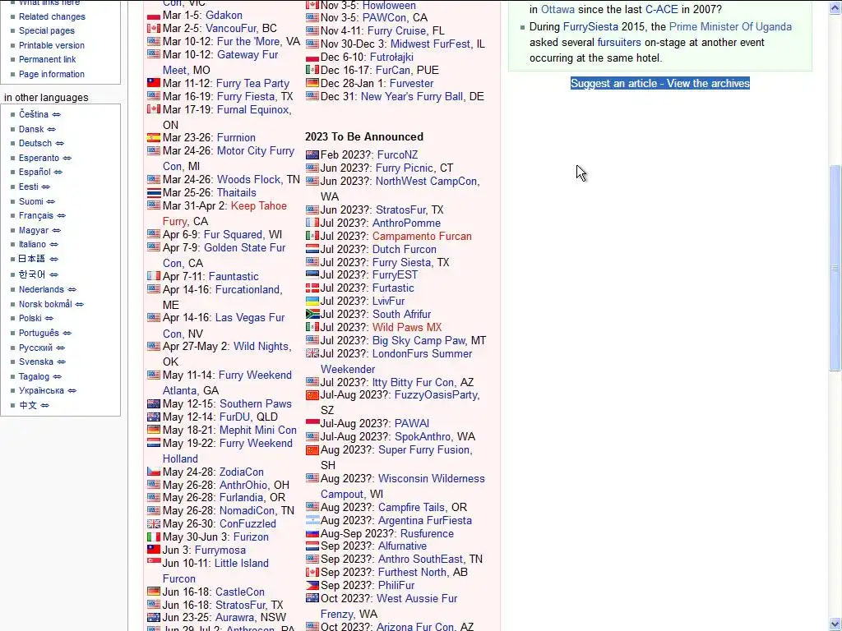Open the Prime Minister Of Uganda link
The height and width of the screenshot is (631, 842).
[730, 26]
